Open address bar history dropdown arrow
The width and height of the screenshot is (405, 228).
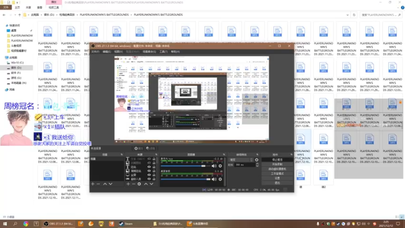click(x=347, y=15)
